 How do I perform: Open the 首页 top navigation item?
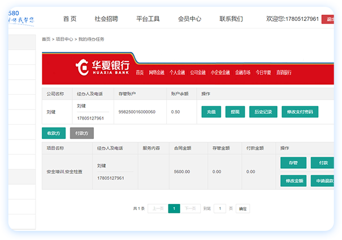click(70, 19)
